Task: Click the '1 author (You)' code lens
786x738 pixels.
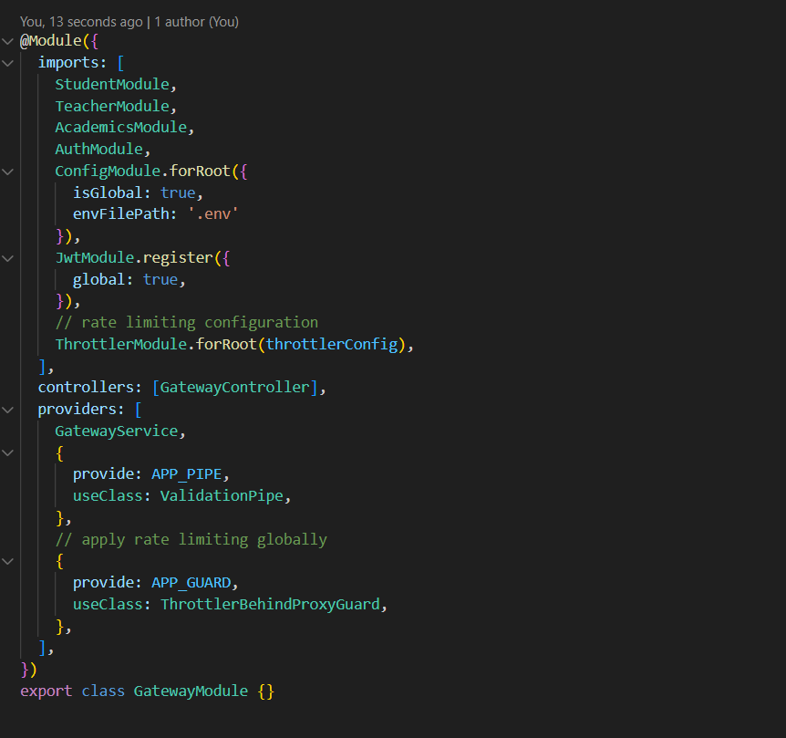Action: pos(197,22)
